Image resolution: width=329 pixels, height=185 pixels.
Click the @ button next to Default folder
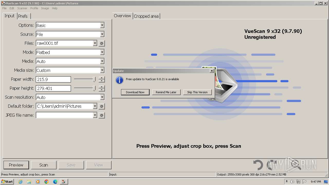click(x=102, y=106)
